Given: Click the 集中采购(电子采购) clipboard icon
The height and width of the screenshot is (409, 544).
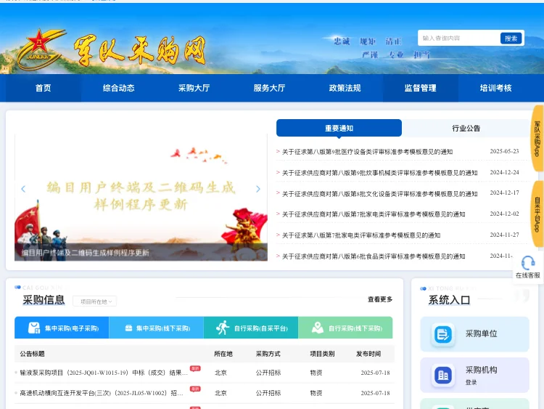Looking at the screenshot, I should point(34,328).
